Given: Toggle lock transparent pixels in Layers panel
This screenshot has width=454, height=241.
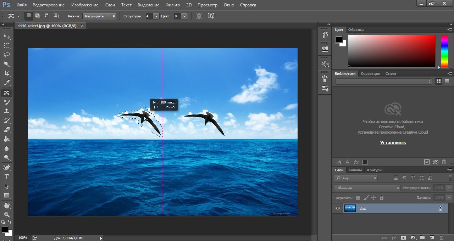Looking at the screenshot, I should click(x=358, y=198).
